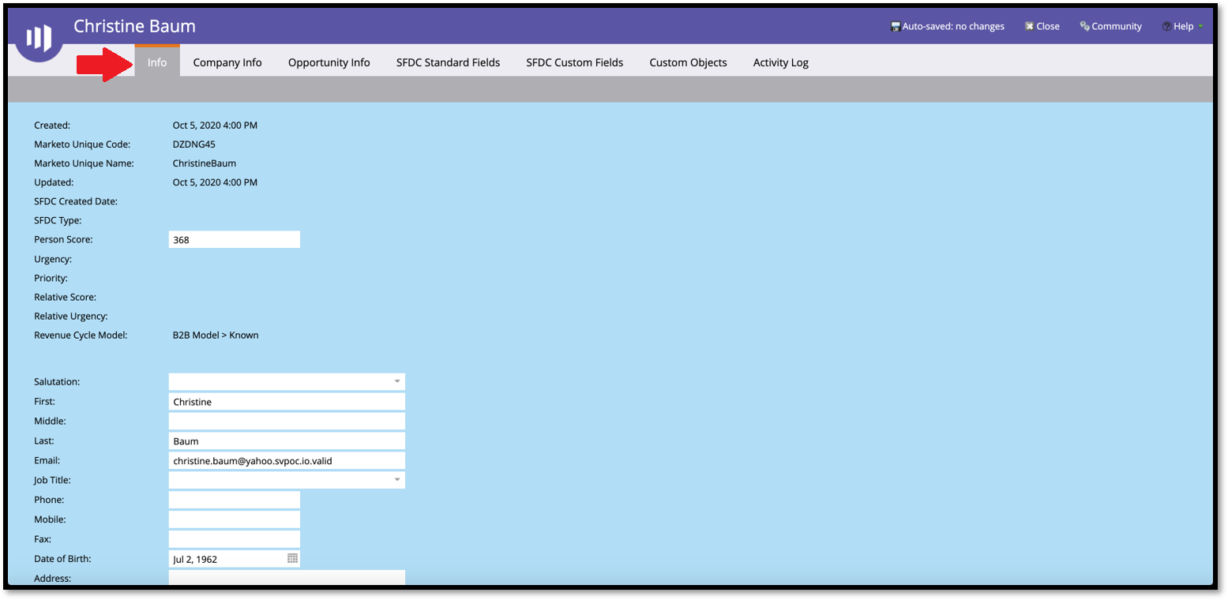Expand the Job Title dropdown arrow
Image resolution: width=1228 pixels, height=600 pixels.
coord(397,480)
